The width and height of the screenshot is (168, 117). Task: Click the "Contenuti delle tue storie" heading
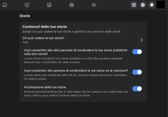[x=45, y=26]
